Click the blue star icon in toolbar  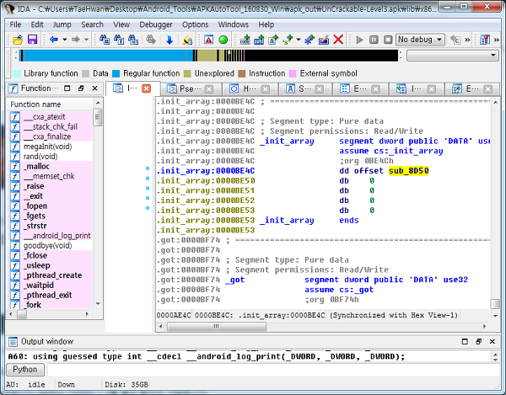[x=310, y=40]
